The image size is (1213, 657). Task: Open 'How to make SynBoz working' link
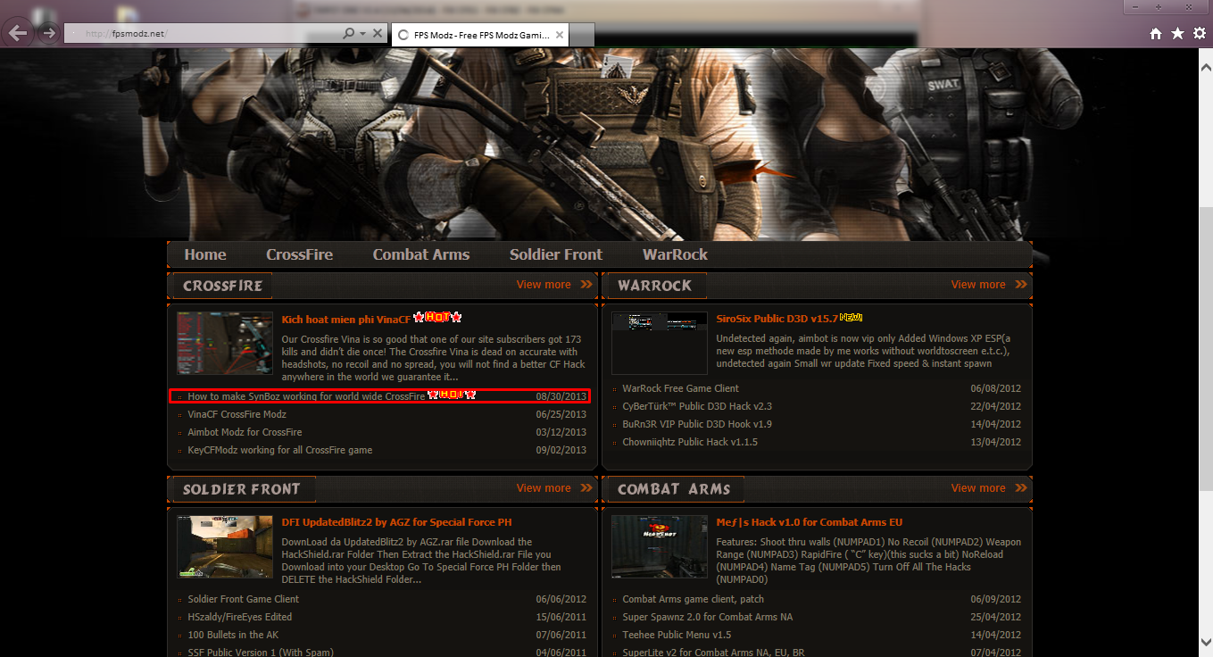tap(306, 396)
